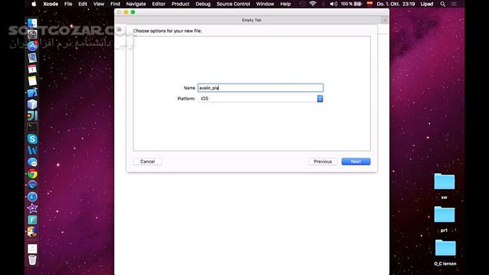Click the Wi-Fi status icon
489x275 pixels.
pos(312,4)
